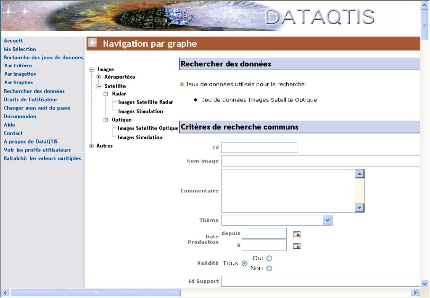
Task: Click the vertical scrollbar thumb
Action: (x=425, y=25)
